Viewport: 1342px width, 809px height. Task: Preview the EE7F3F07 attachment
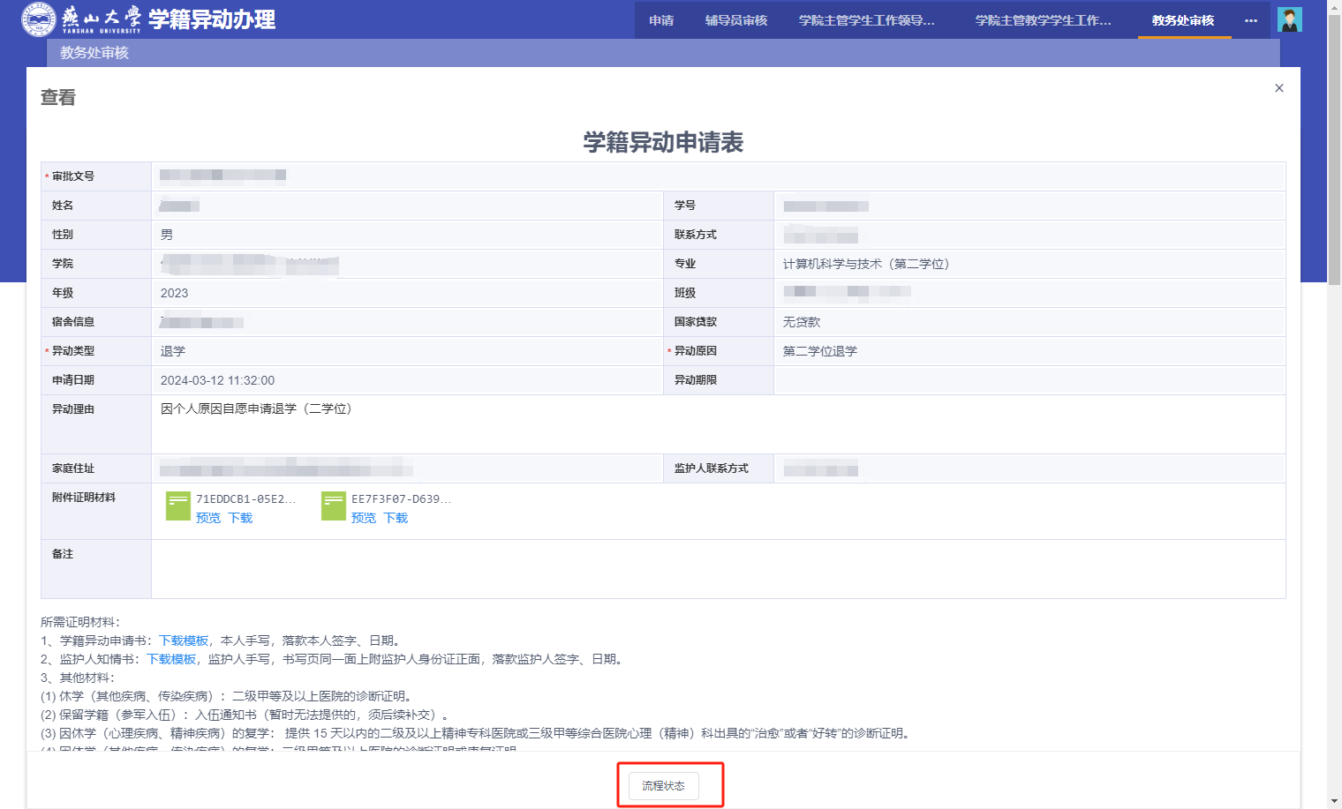(x=364, y=518)
